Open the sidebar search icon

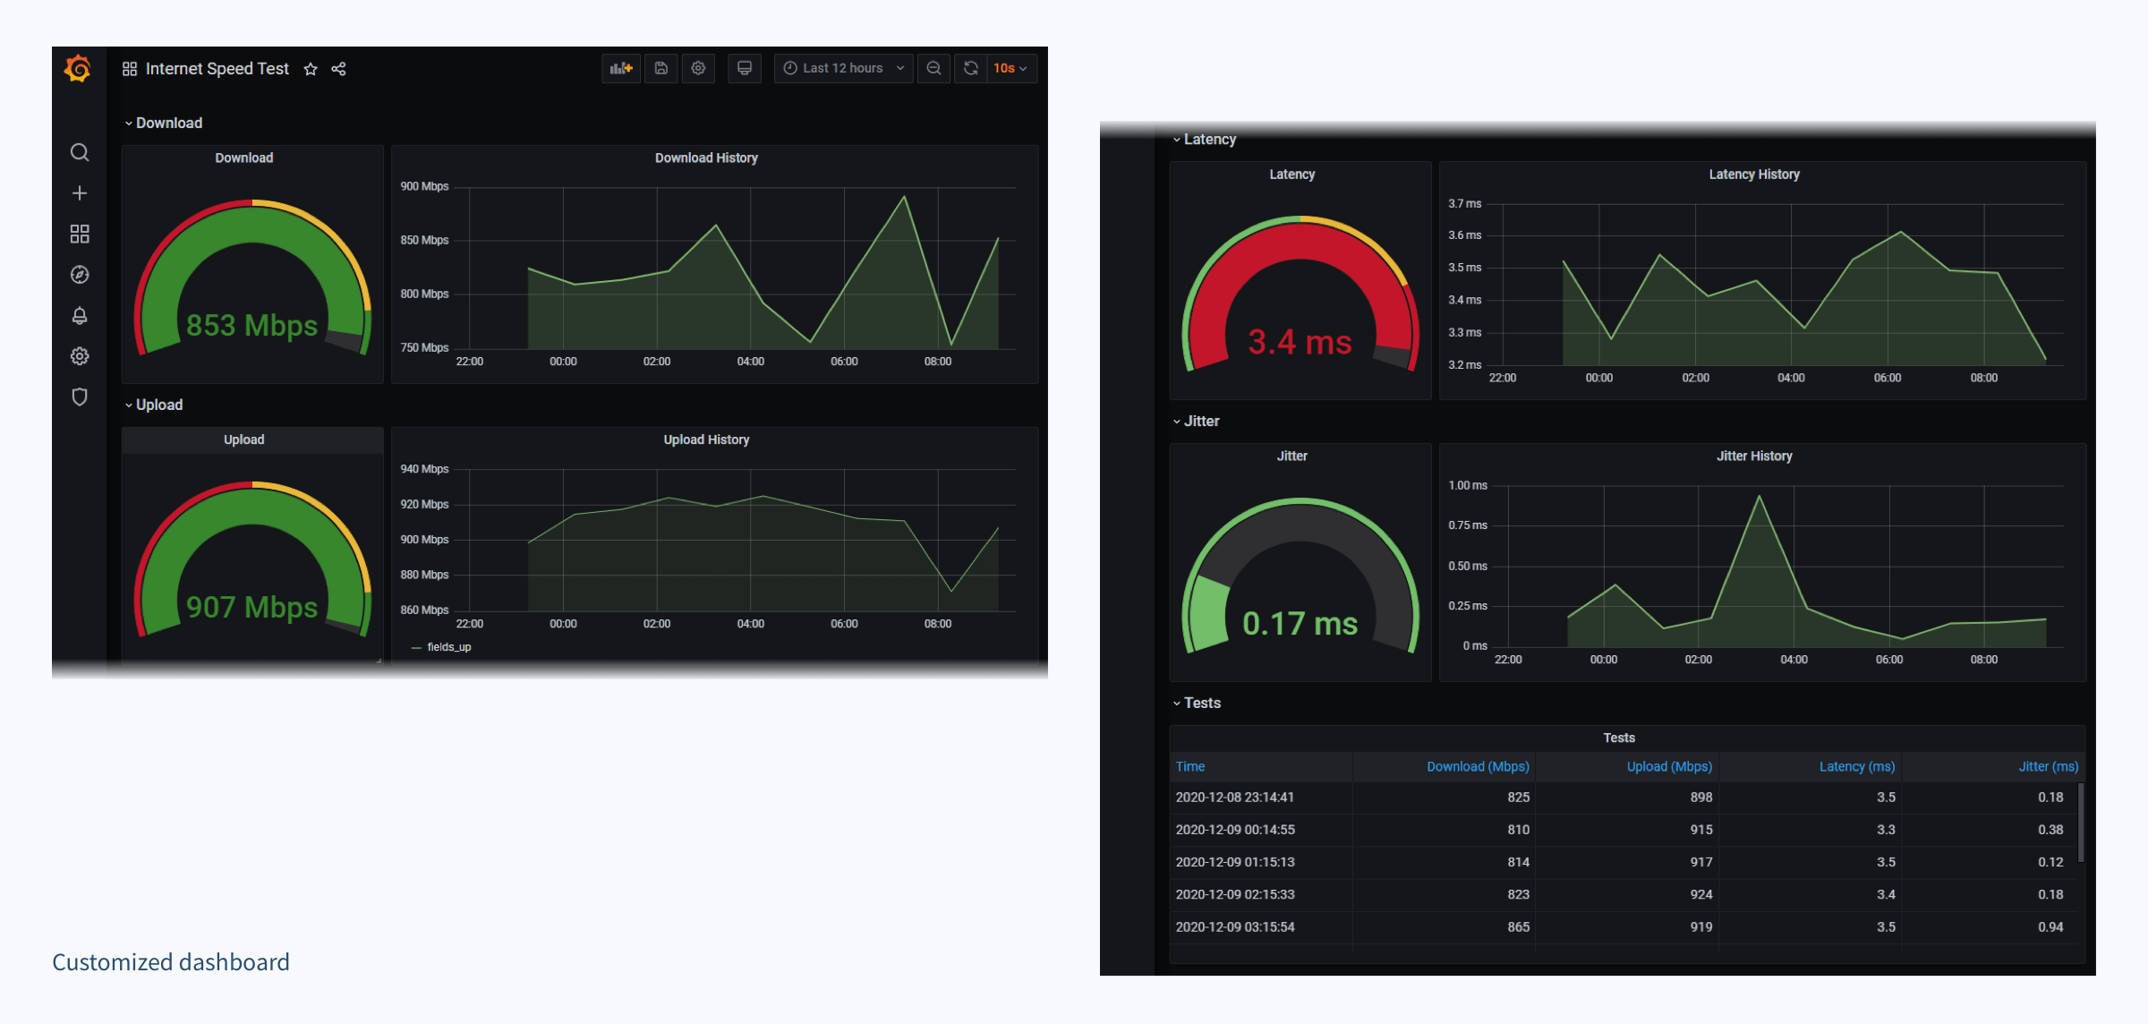80,152
